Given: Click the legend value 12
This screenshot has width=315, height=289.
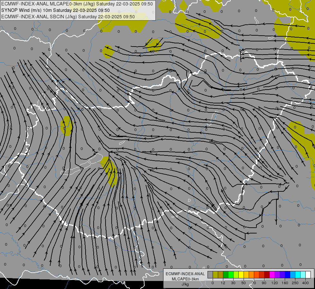Looking at the screenshot, I should (223, 283).
